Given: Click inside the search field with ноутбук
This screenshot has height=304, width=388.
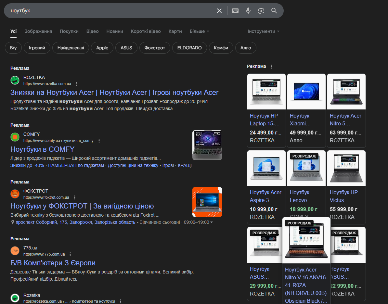Looking at the screenshot, I should point(111,11).
